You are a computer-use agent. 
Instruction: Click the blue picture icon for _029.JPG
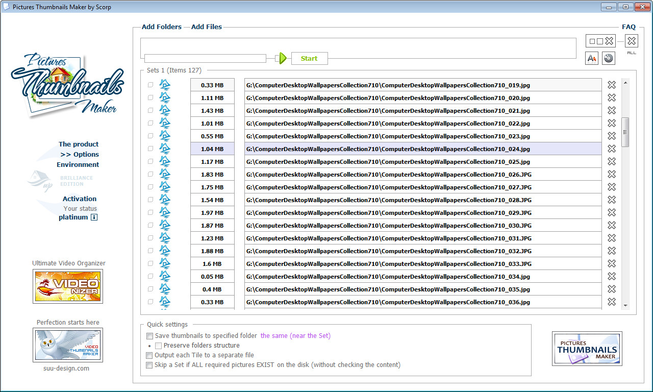tap(165, 212)
